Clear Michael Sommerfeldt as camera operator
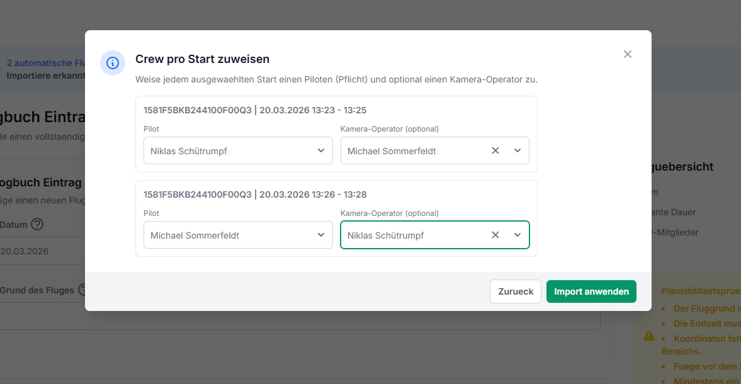 pos(495,150)
